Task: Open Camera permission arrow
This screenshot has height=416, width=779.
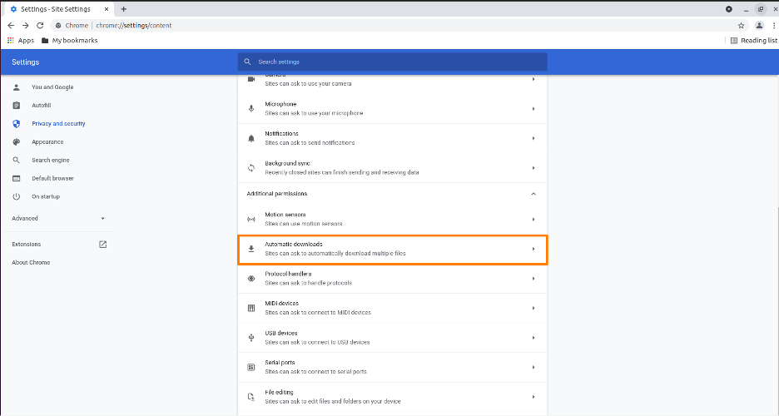Action: (533, 79)
